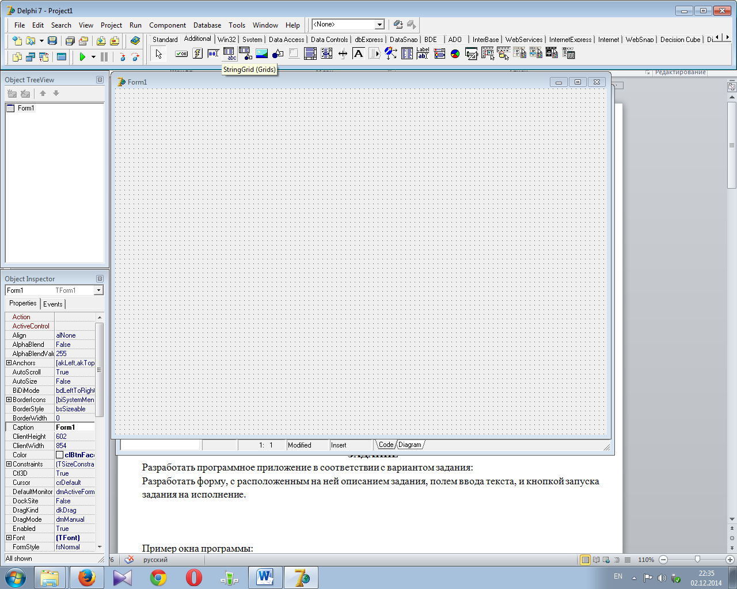Open Object Inspector Form1 TForm1 selector
Screen dimensions: 737x589
98,290
